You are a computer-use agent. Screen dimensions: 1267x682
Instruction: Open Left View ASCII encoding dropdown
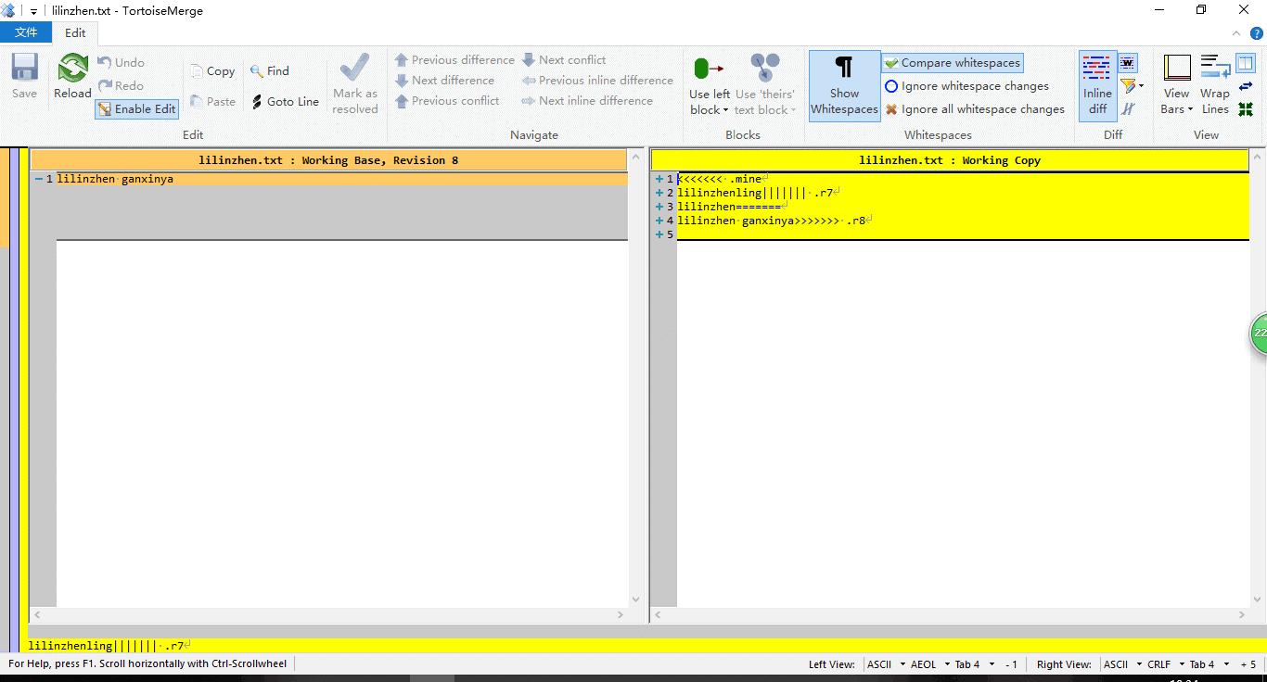pyautogui.click(x=885, y=664)
